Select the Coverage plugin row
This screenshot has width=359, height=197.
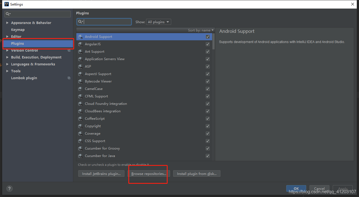[x=144, y=134]
